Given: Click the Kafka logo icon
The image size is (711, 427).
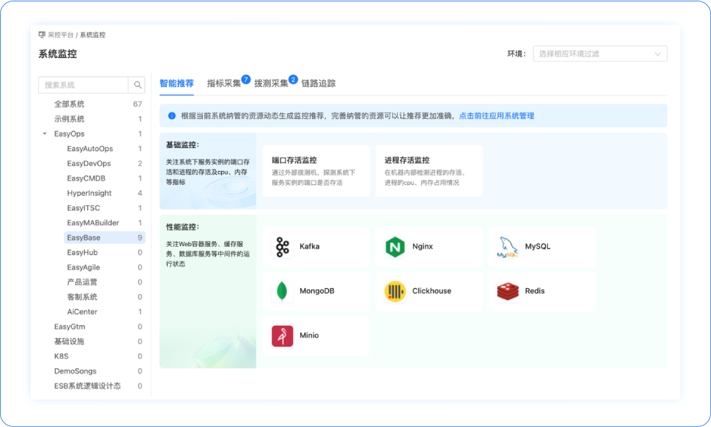Looking at the screenshot, I should (282, 247).
